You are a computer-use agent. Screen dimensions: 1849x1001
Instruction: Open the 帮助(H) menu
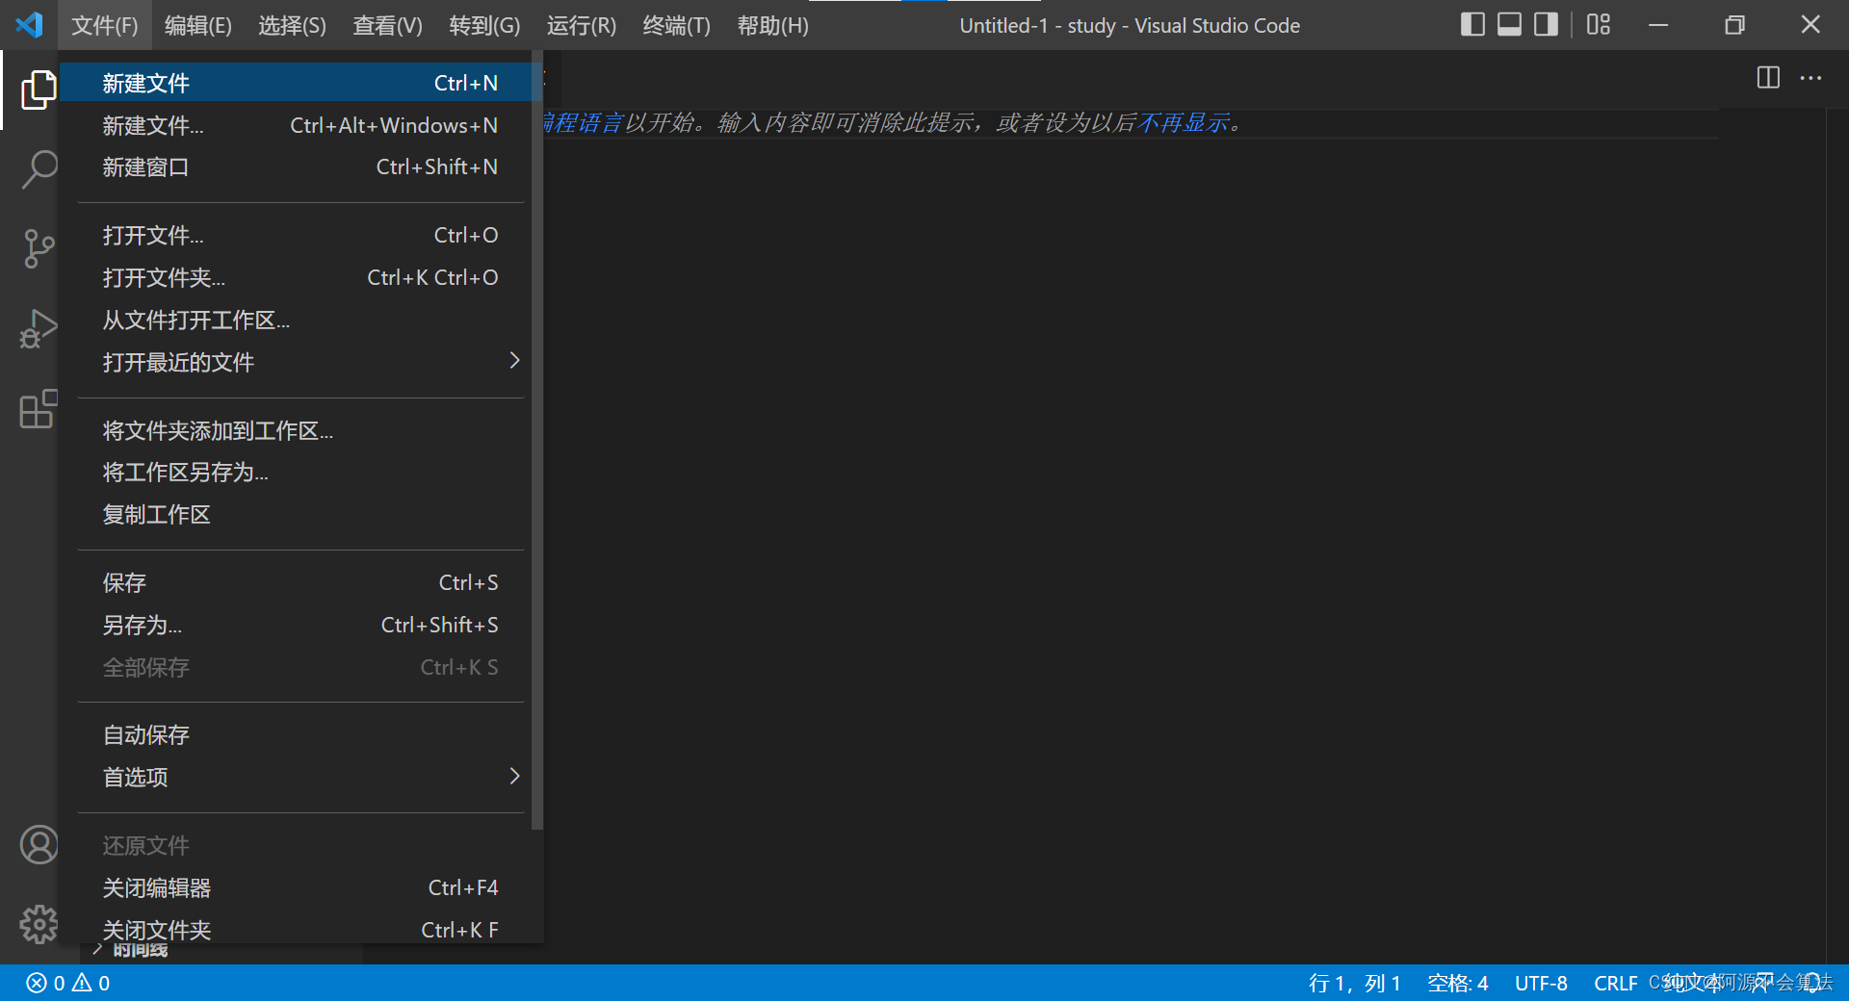772,25
